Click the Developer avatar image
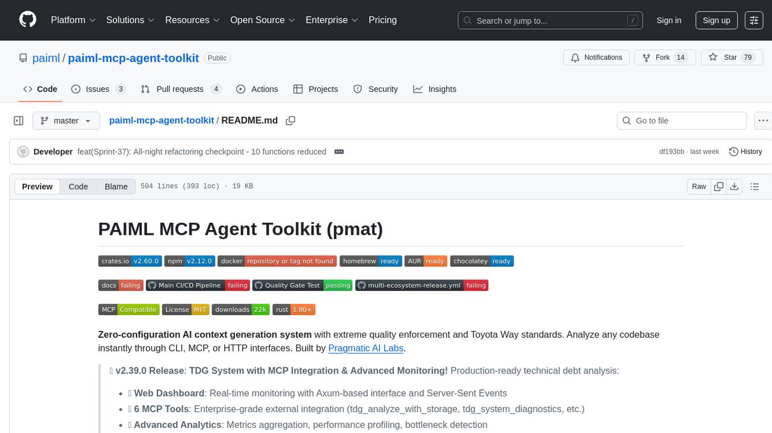Image resolution: width=772 pixels, height=433 pixels. [x=23, y=152]
